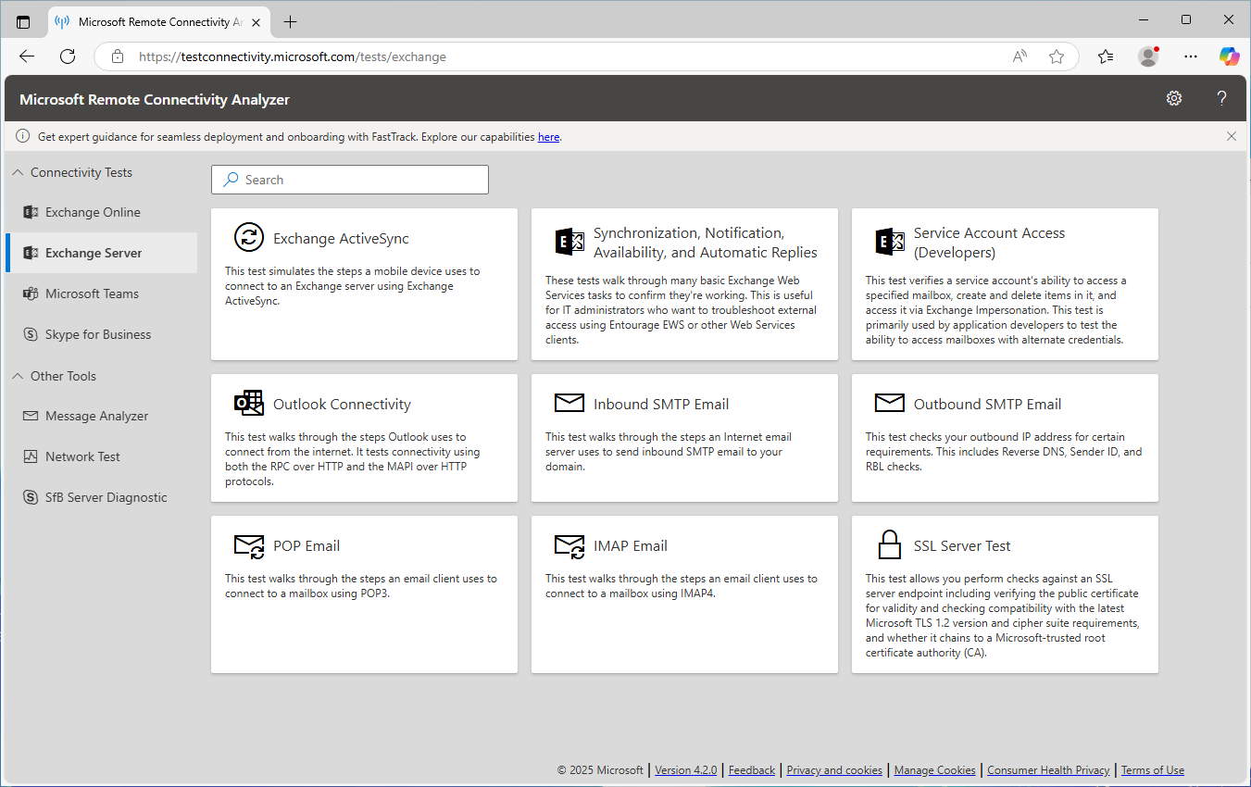This screenshot has width=1251, height=787.
Task: Open the Inbound SMTP Email title
Action: pyautogui.click(x=661, y=405)
